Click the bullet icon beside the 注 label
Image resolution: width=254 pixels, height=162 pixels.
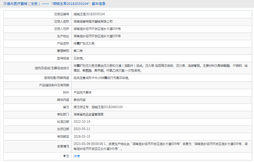[64, 156]
